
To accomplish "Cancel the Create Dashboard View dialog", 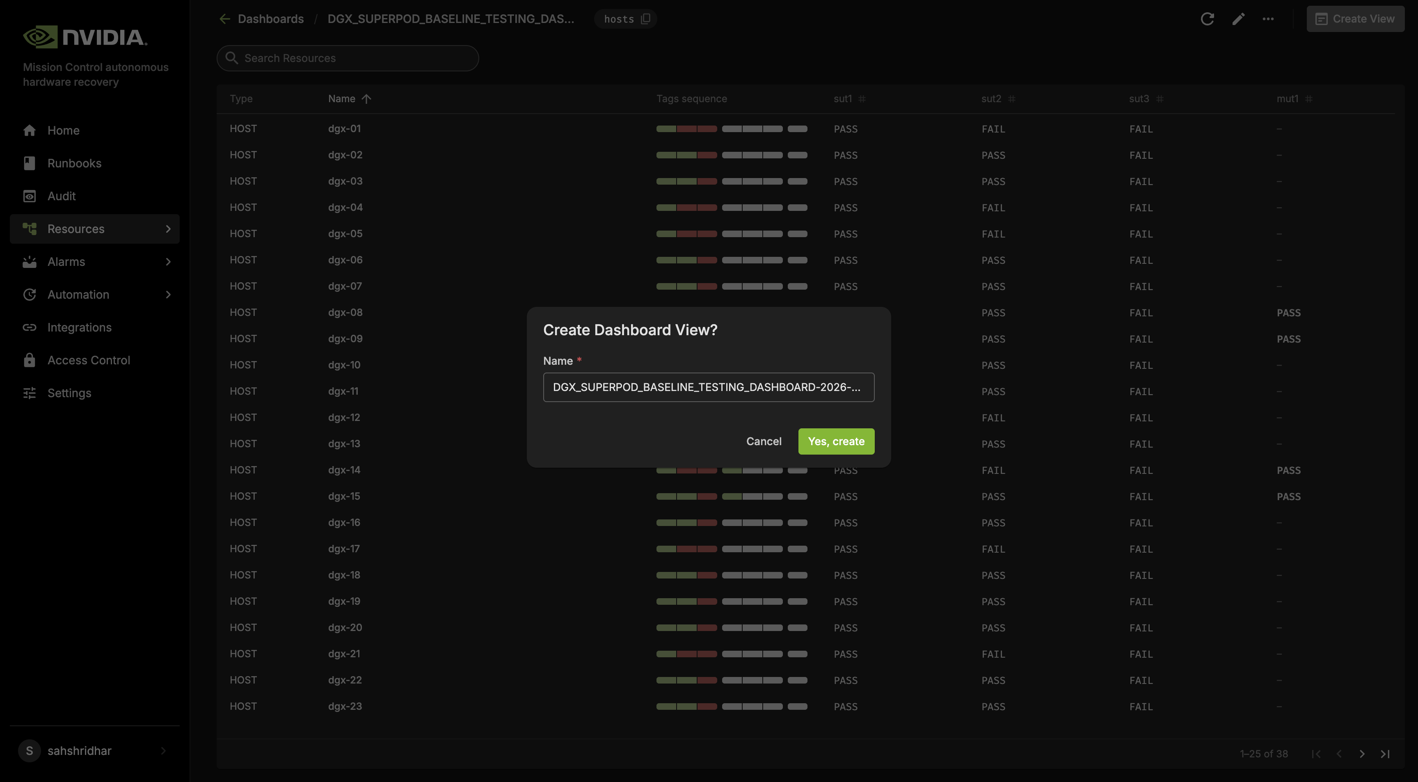I will pos(764,441).
